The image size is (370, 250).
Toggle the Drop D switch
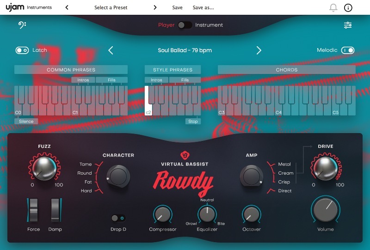coord(118,218)
